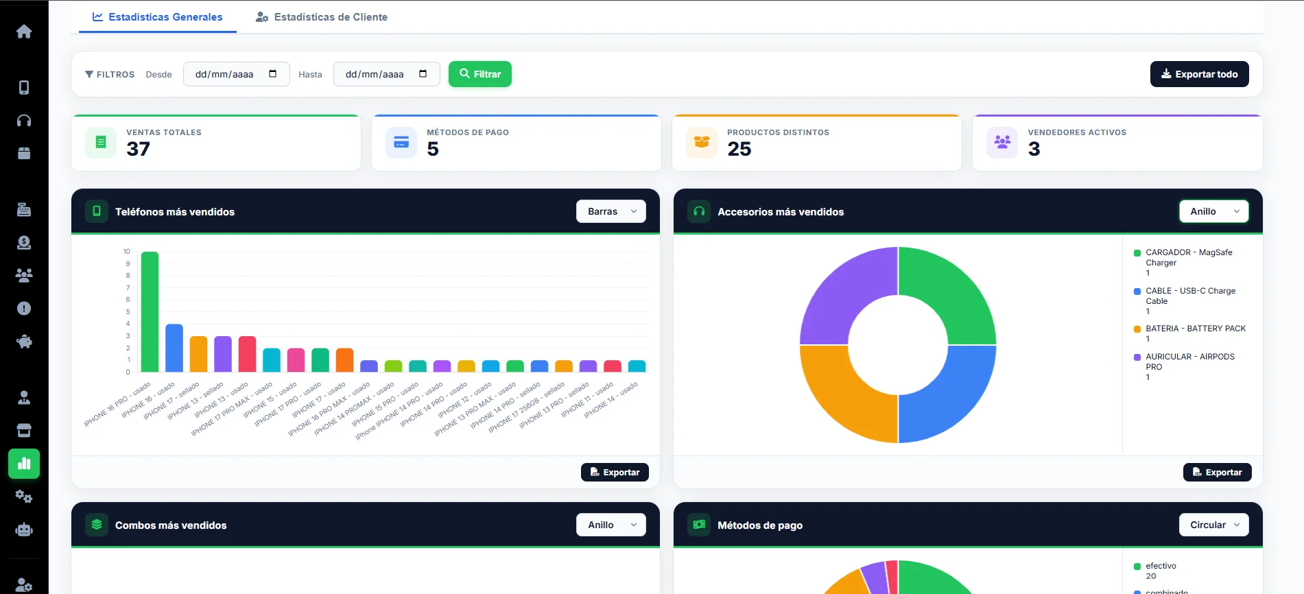Focus the Desde date input field
The image size is (1304, 594).
point(237,74)
